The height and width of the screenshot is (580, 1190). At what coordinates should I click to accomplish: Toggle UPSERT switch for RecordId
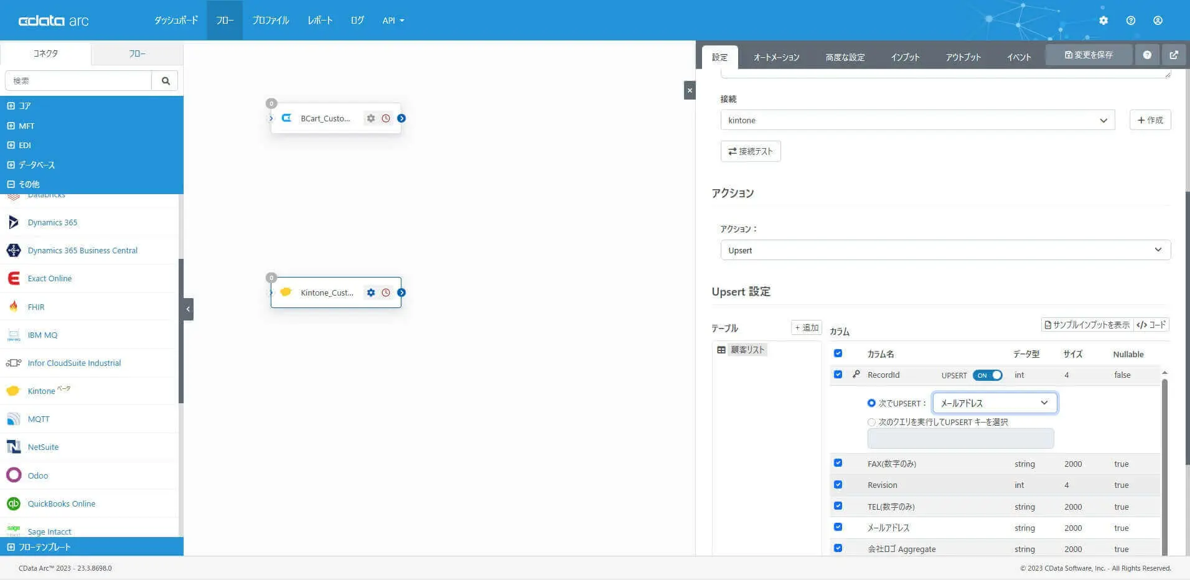point(987,375)
